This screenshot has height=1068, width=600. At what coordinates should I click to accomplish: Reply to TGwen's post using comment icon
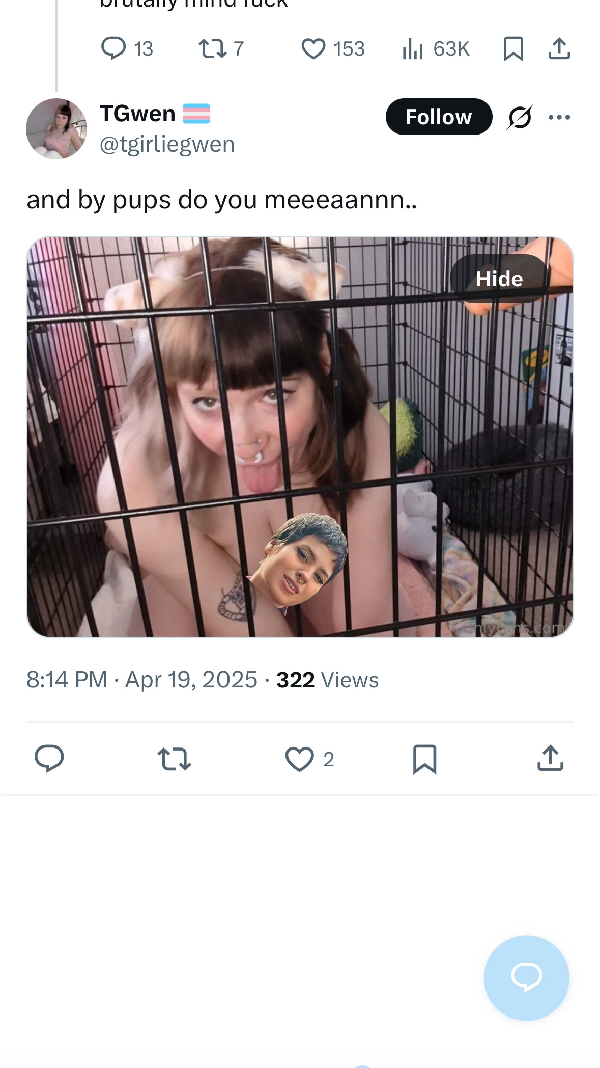(49, 759)
